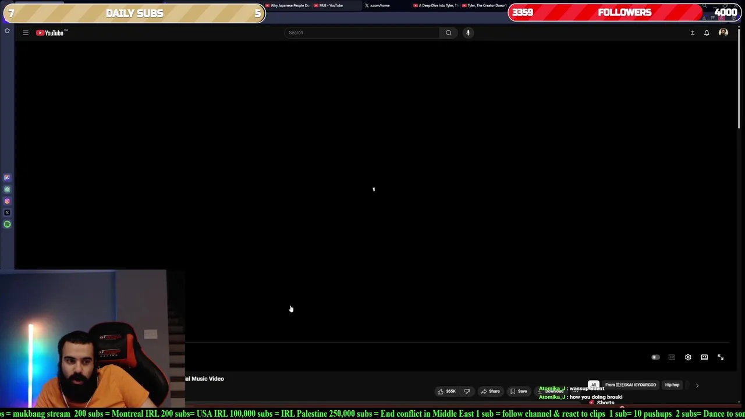
Task: Select the All filter chip
Action: point(594,385)
